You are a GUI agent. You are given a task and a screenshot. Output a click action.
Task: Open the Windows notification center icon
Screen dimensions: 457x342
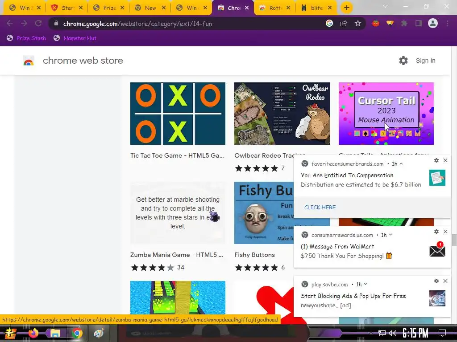(x=442, y=333)
